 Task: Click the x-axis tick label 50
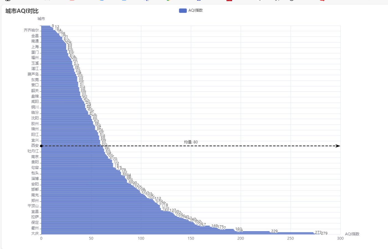point(91,238)
